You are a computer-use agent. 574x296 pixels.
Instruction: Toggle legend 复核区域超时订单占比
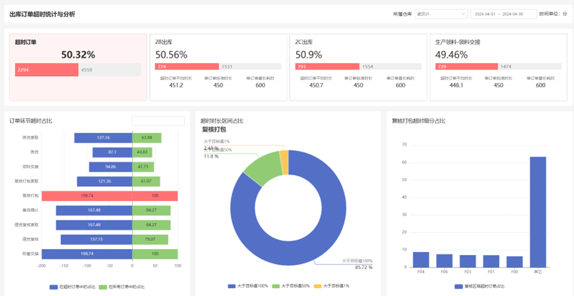pyautogui.click(x=476, y=287)
